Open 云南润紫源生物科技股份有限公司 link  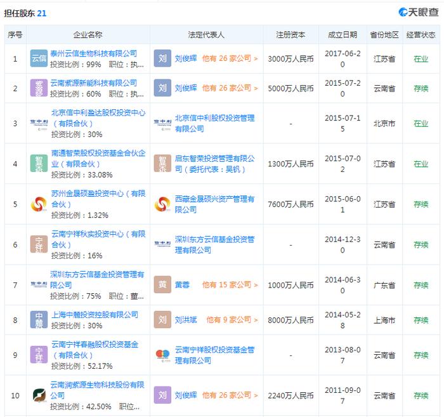(97, 390)
